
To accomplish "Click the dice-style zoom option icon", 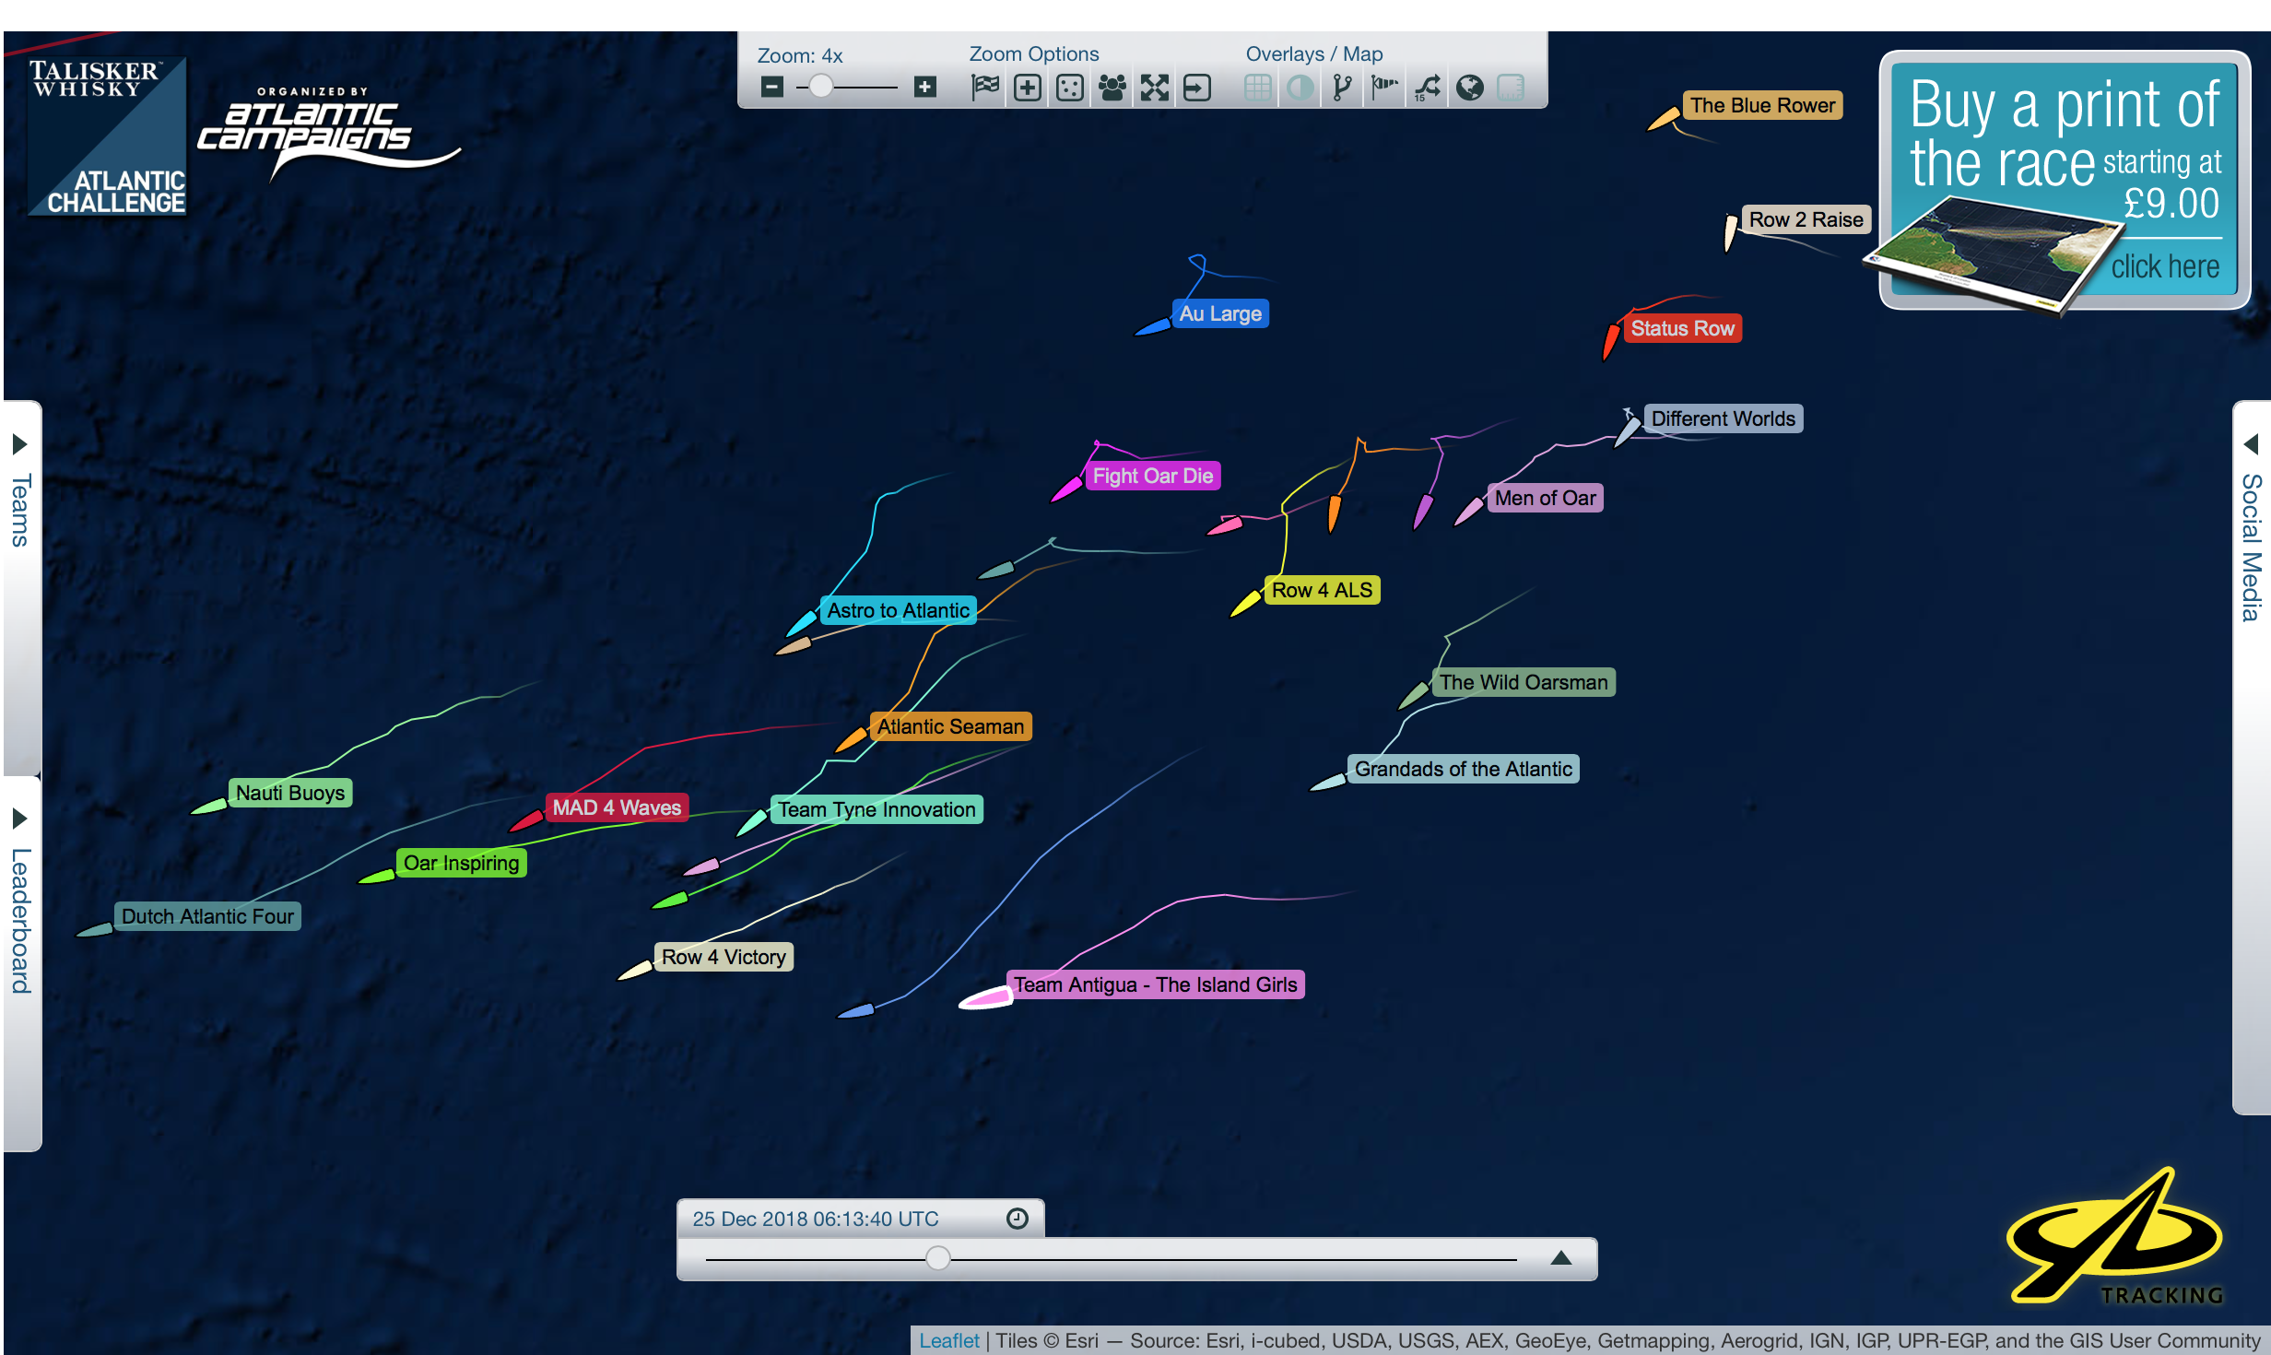I will tap(1070, 88).
